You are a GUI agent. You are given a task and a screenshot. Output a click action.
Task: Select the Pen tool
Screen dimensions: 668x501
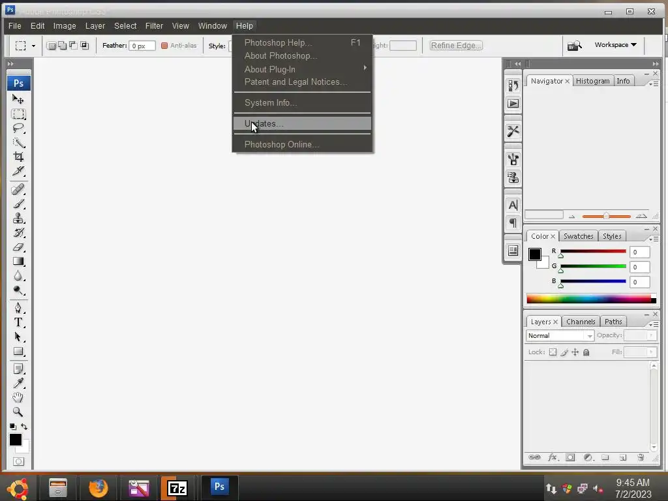(18, 308)
